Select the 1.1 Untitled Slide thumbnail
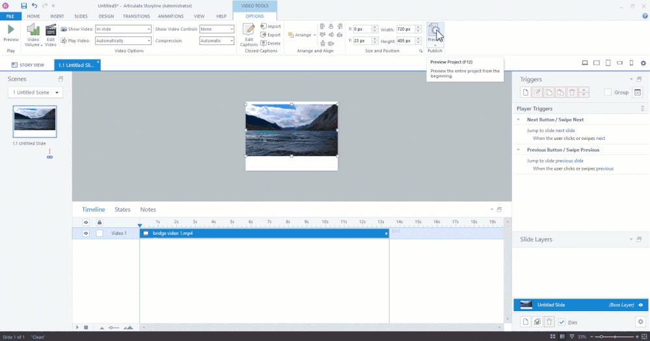 35,122
